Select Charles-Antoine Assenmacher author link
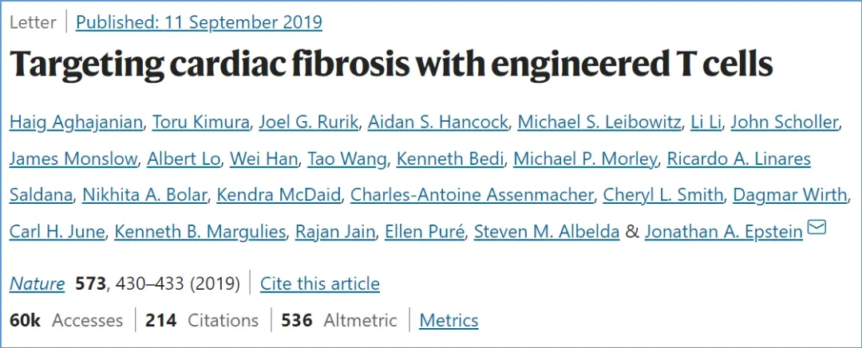 (x=472, y=195)
